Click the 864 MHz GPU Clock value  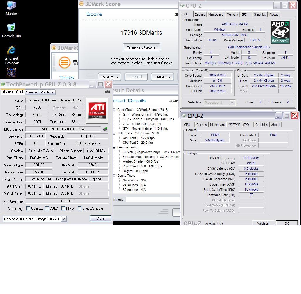[x=34, y=186]
